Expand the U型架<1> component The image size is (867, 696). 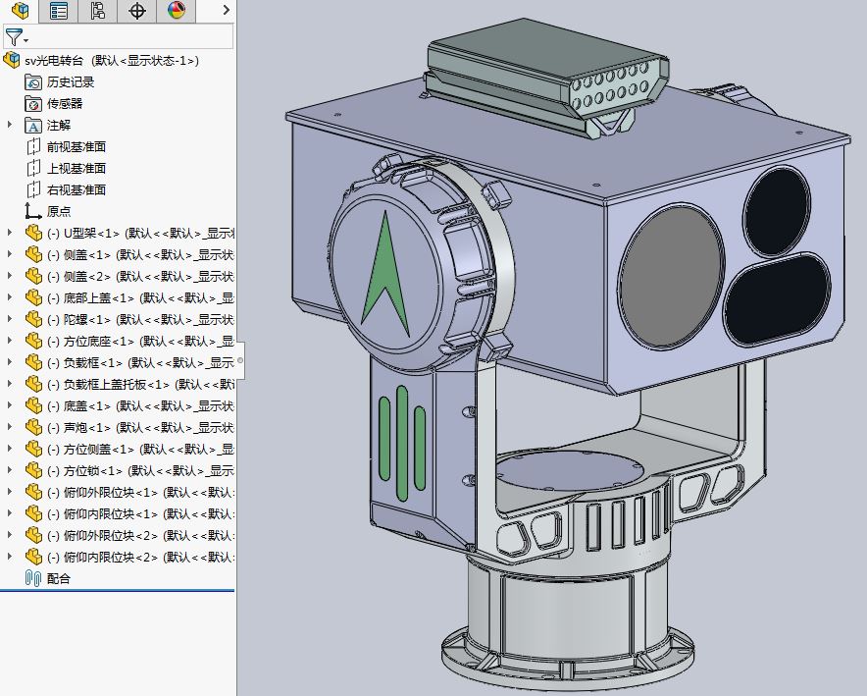point(10,233)
